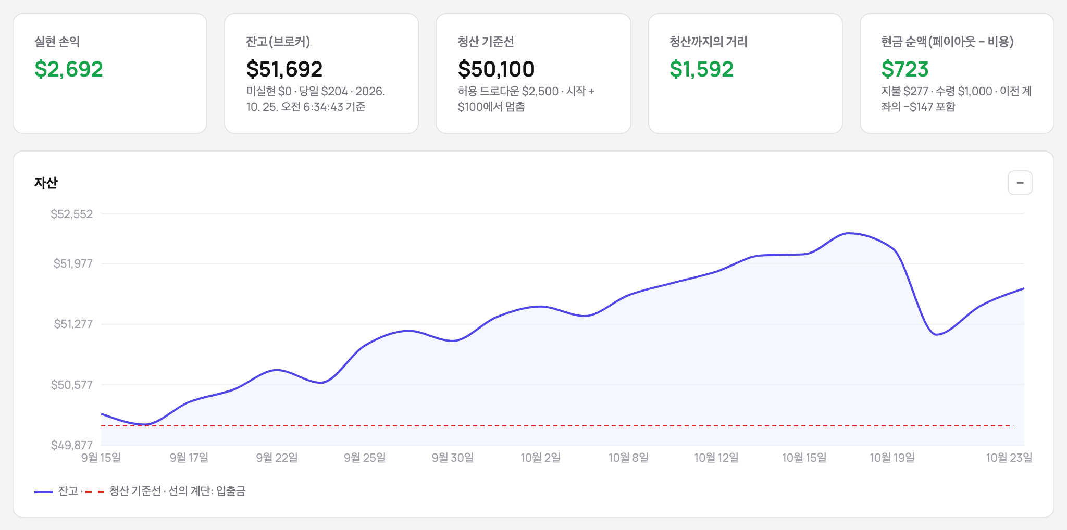Click the 10월 15일 x-axis label

[x=804, y=458]
